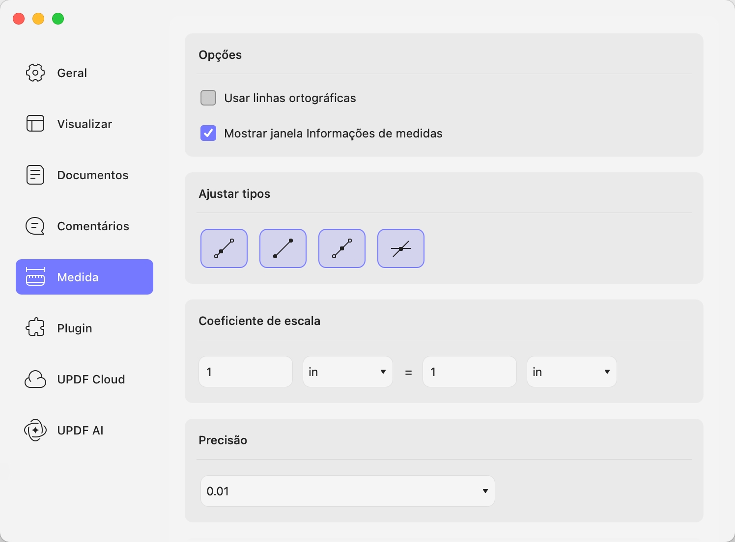Image resolution: width=735 pixels, height=542 pixels.
Task: Expand the Precisão 0.01 dropdown
Action: [x=348, y=491]
